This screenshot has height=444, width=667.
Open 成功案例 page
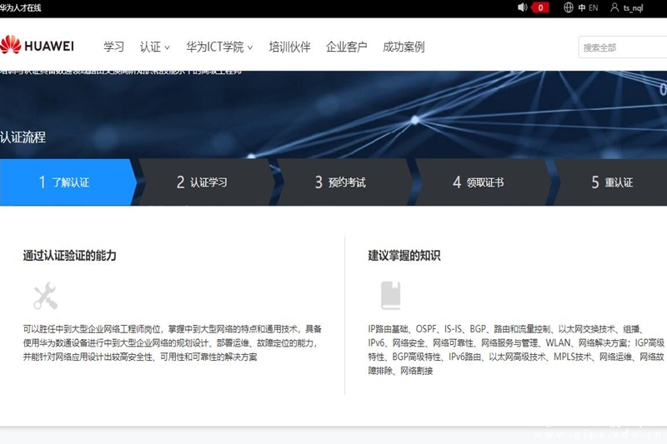point(404,47)
